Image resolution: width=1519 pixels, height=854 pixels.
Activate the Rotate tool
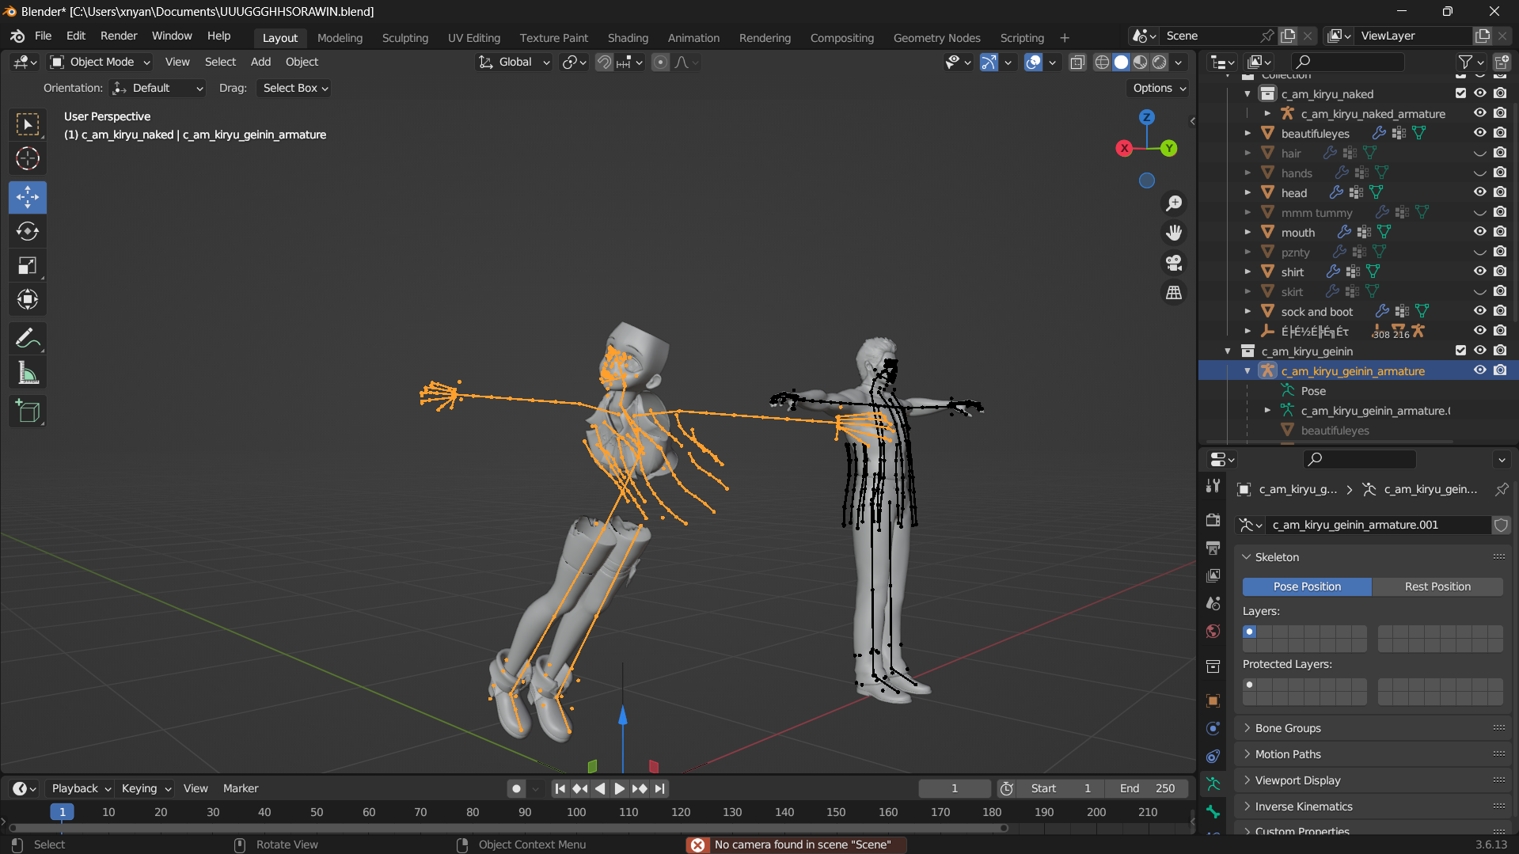[x=28, y=231]
